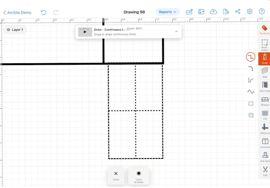
Task: Select the Draw tool
Action: tap(264, 59)
